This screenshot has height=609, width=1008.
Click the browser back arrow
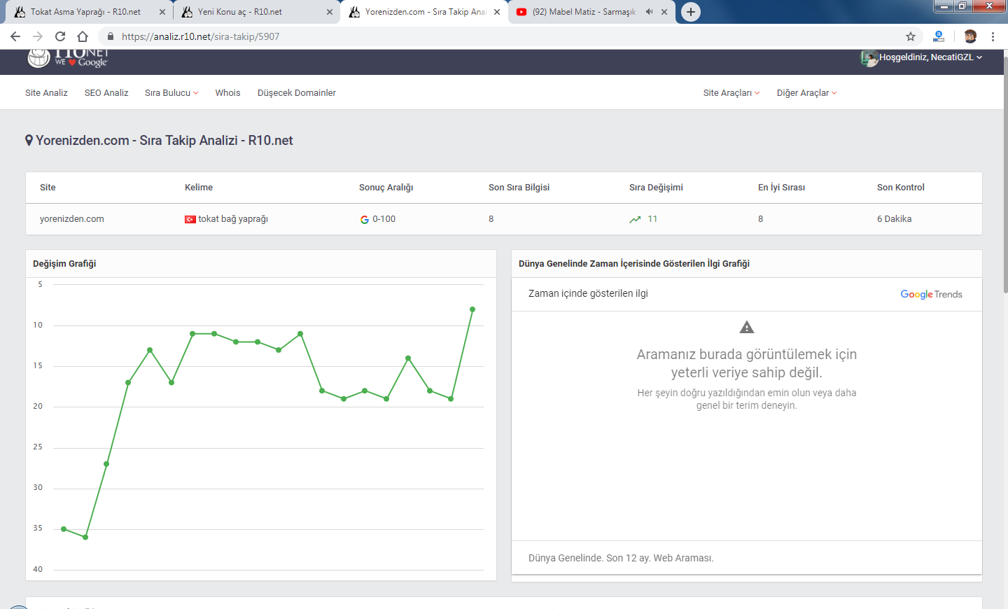[x=15, y=36]
